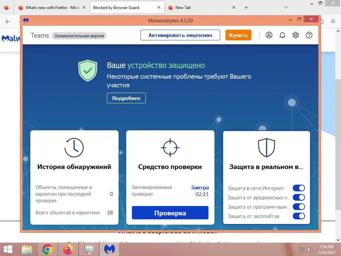The width and height of the screenshot is (341, 256).
Task: Open Firefox list all tabs dropdown
Action: pyautogui.click(x=286, y=7)
